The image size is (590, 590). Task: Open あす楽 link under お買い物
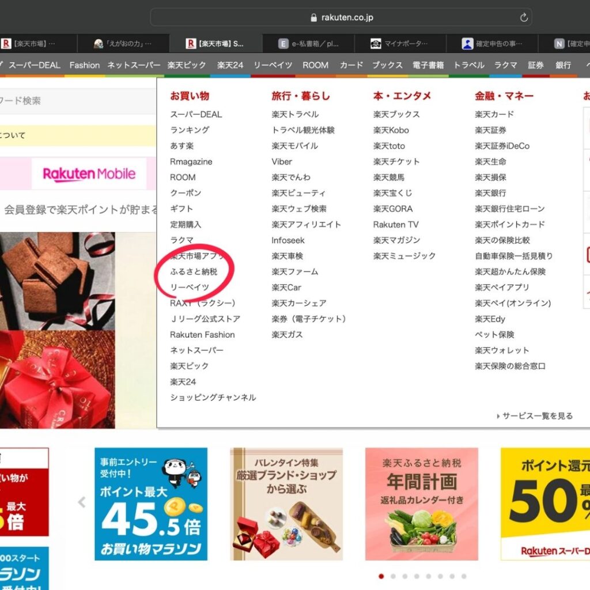tap(181, 146)
